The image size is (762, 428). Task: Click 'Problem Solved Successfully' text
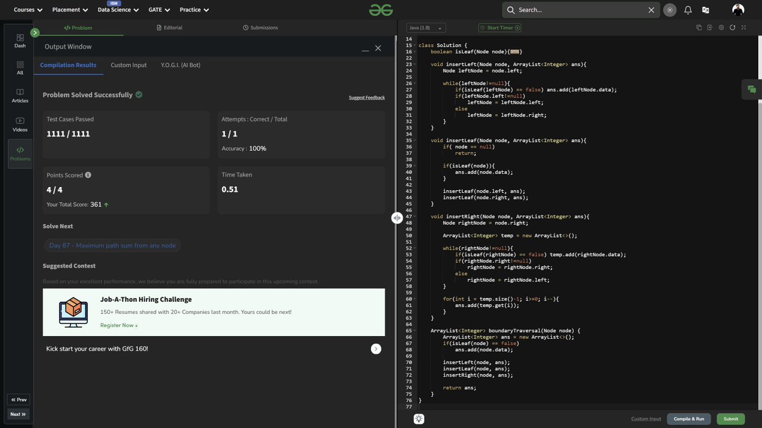pyautogui.click(x=88, y=94)
